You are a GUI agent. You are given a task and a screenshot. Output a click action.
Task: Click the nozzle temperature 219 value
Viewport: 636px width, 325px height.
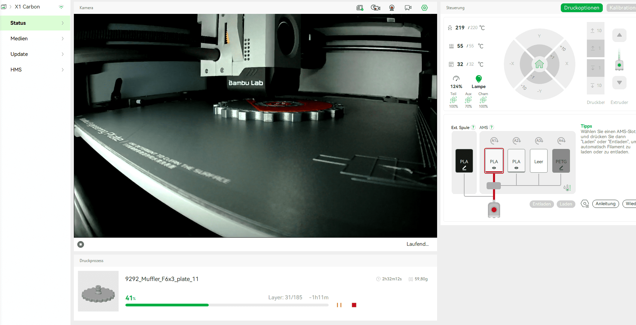pyautogui.click(x=460, y=28)
